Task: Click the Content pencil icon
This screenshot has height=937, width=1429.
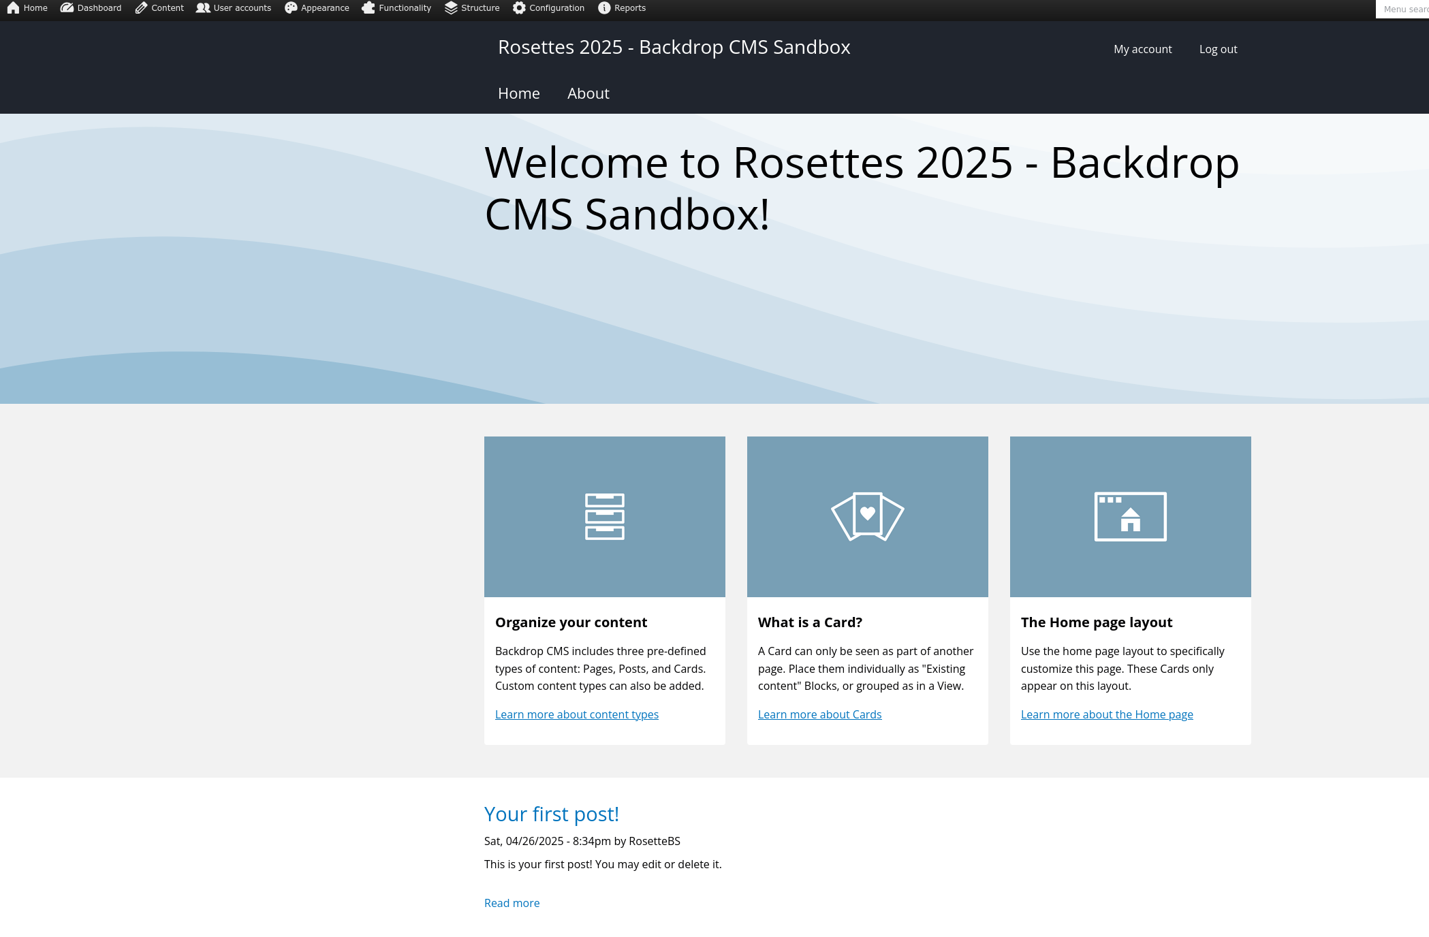Action: click(141, 8)
